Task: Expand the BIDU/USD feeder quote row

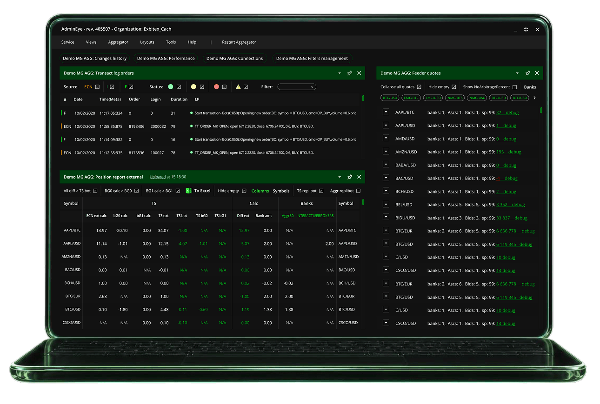Action: pos(386,218)
